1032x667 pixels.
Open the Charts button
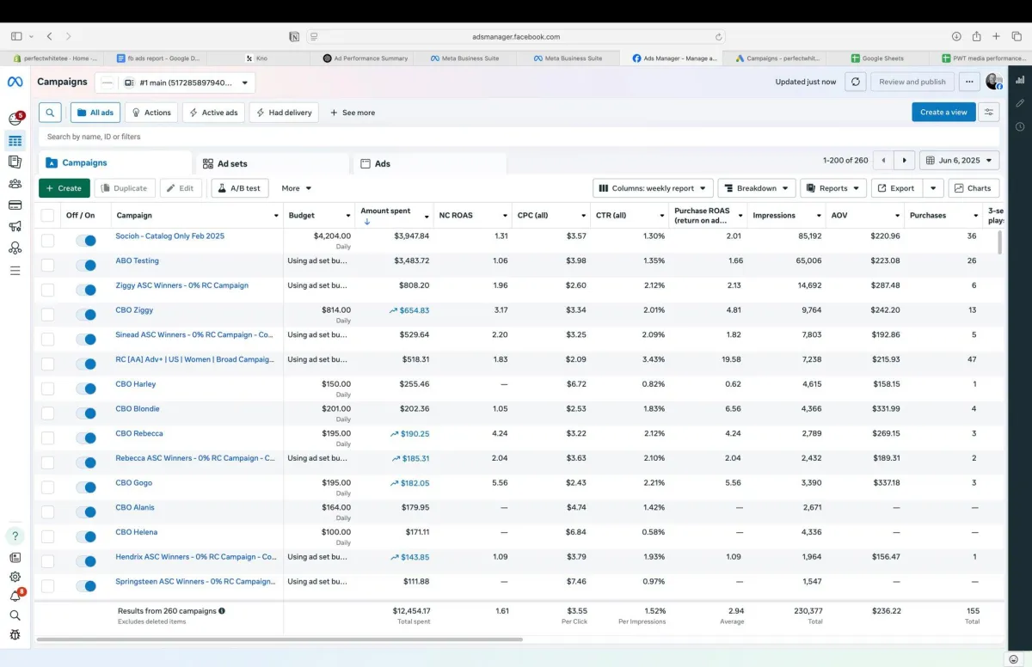974,188
